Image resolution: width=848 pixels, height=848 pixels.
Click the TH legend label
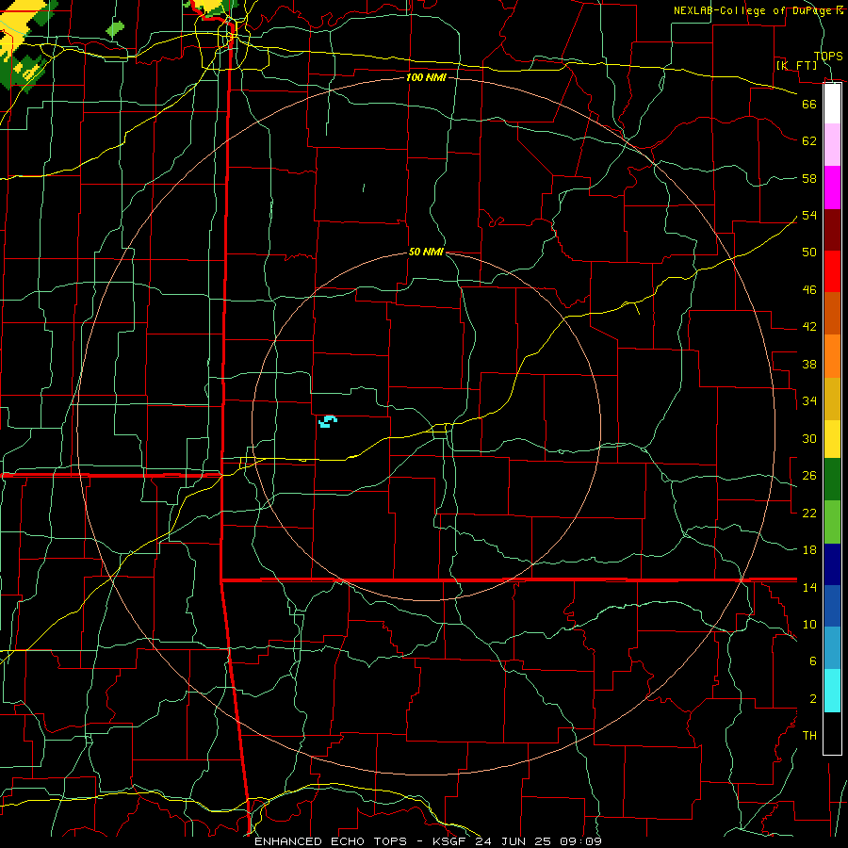pyautogui.click(x=809, y=735)
